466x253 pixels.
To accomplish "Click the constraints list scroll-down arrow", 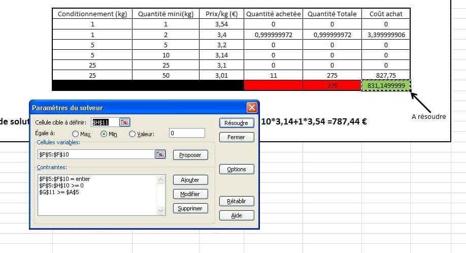I will click(161, 210).
